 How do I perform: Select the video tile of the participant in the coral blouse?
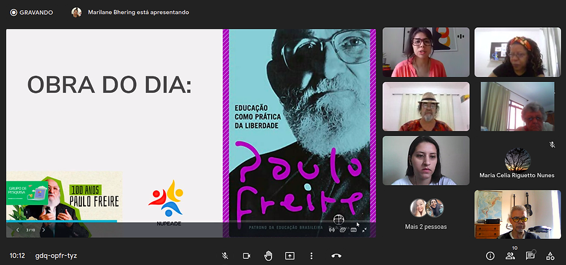point(426,52)
